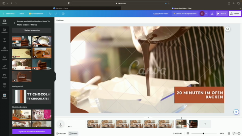Open the Brand Hub sidebar panel
Screen dimensions: 242x136
(5, 49)
